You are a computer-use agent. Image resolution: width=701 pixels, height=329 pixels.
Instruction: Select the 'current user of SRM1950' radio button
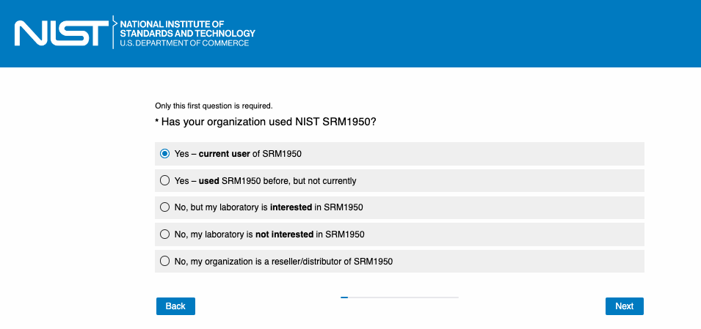(x=165, y=154)
